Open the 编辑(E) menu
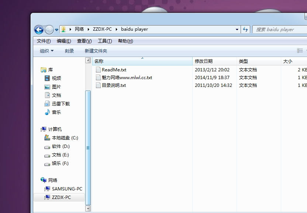 coord(64,41)
